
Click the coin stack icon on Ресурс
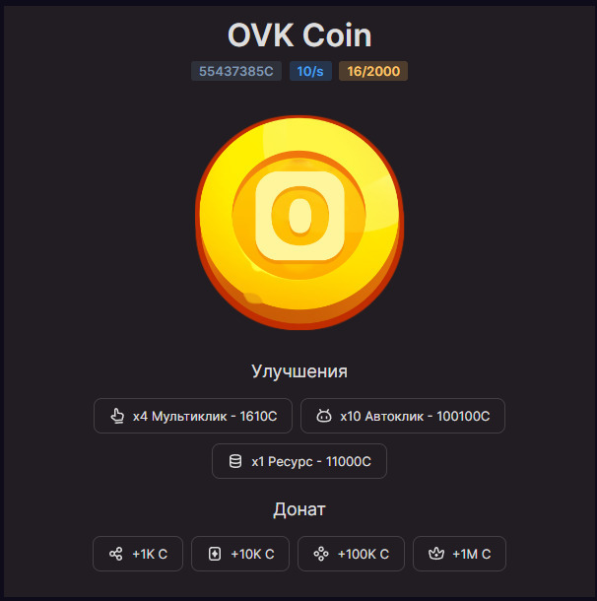coord(235,461)
